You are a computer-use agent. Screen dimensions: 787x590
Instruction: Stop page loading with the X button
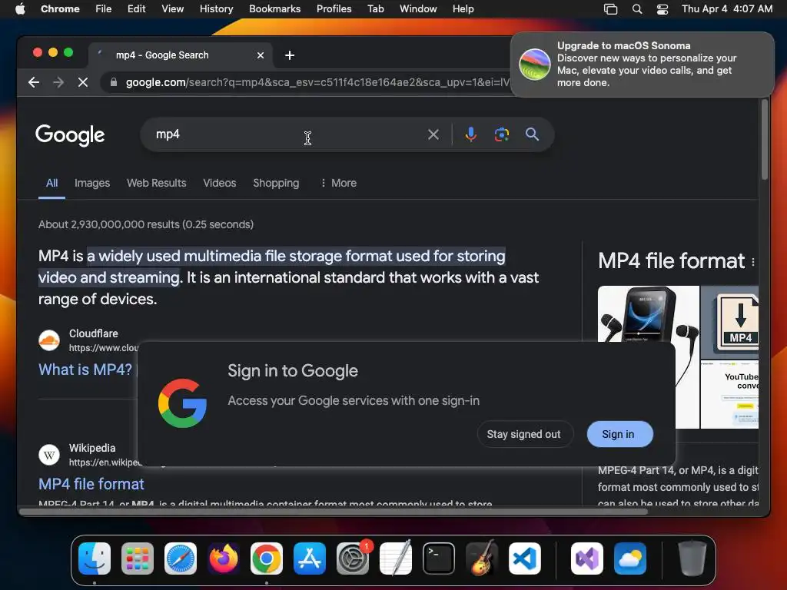[x=83, y=82]
